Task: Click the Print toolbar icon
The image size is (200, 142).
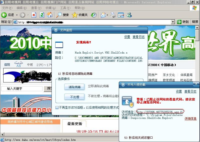Action: 113,15
